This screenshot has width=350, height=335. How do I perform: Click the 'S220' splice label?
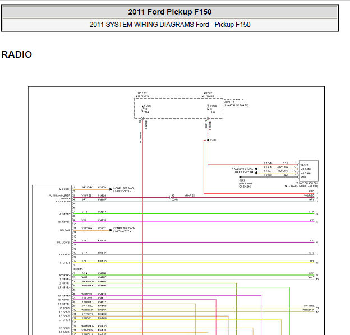(x=213, y=140)
